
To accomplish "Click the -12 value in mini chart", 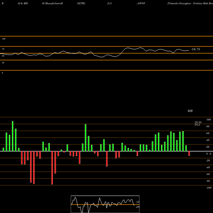I will 138,202.
